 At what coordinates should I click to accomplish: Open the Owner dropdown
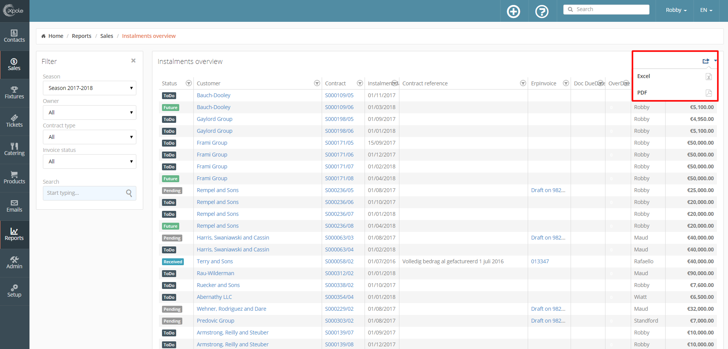click(x=90, y=113)
